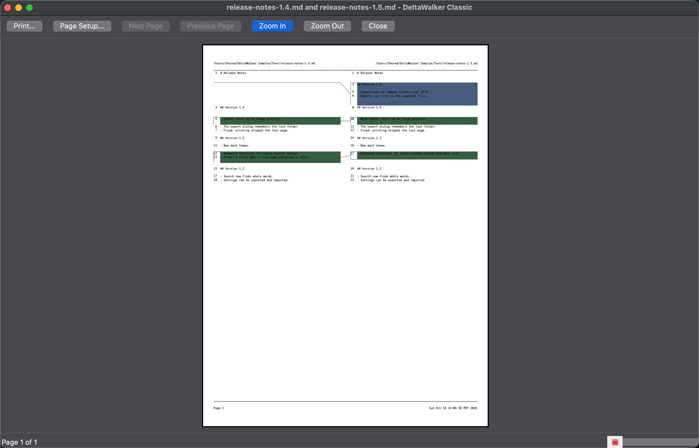Click 'Page 1' footer on the preview page
699x448 pixels.
coord(219,408)
